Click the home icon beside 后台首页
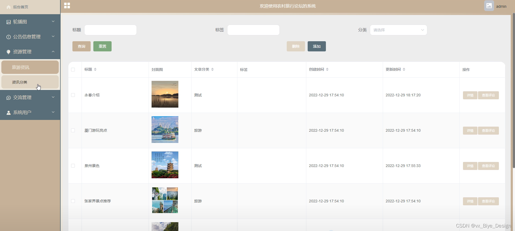The height and width of the screenshot is (231, 515). (x=9, y=7)
